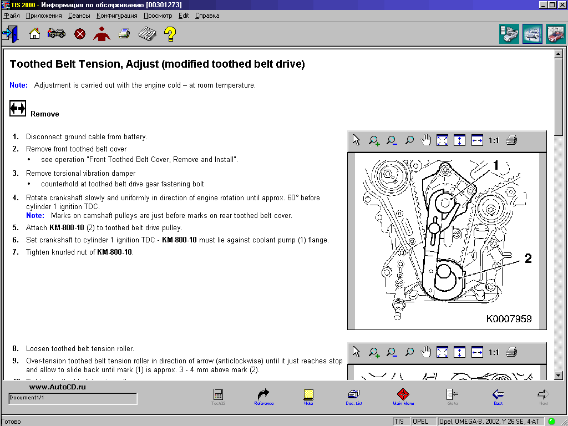Click zoom in above the K0007959 diagram
The height and width of the screenshot is (426, 568).
[374, 140]
